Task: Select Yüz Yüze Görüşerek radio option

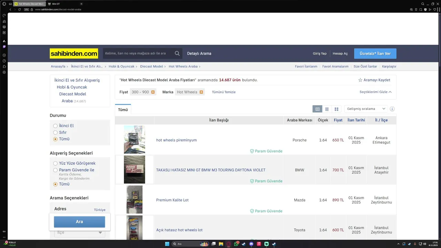Action: point(55,163)
